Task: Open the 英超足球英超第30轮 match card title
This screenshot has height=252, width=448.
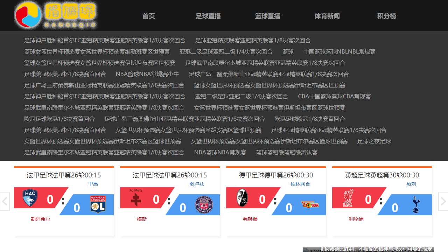Action: (373, 175)
